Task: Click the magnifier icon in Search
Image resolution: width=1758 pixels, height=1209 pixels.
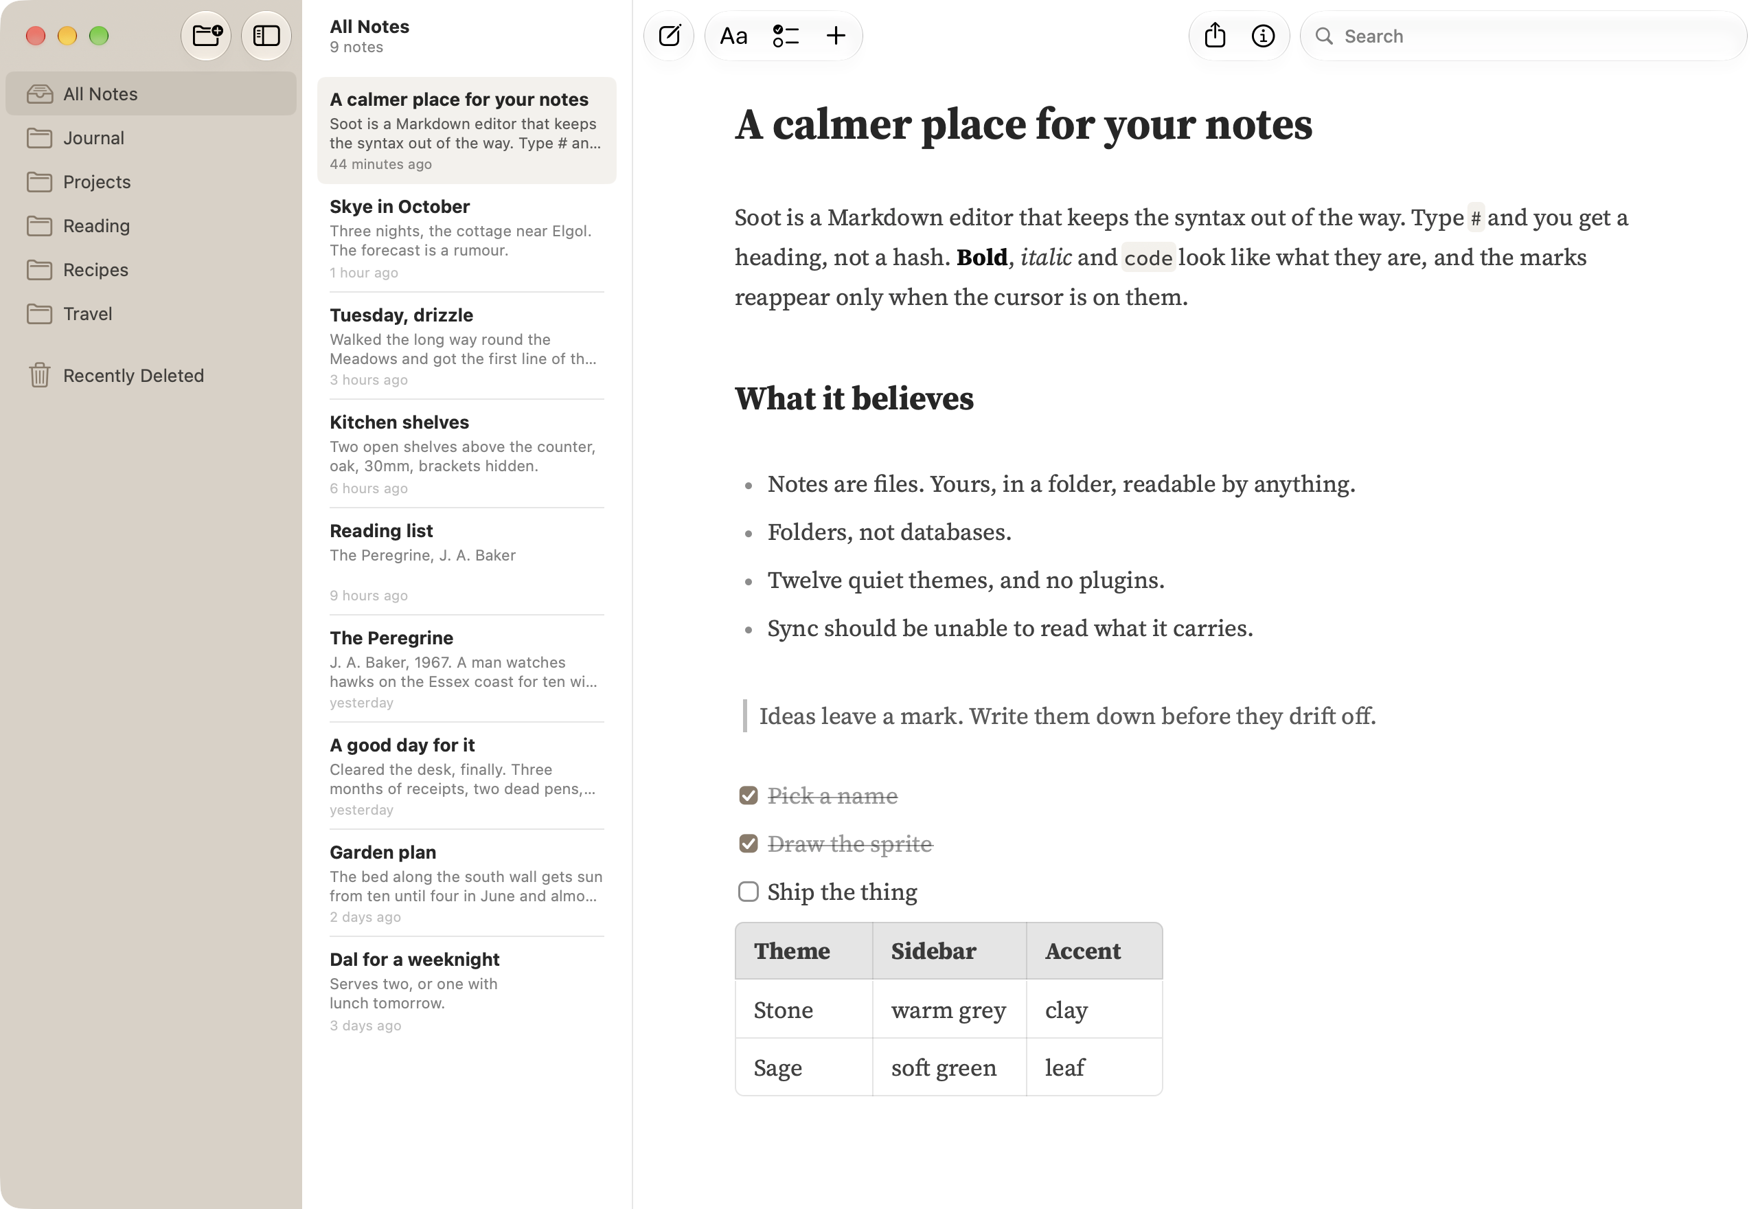Action: [x=1324, y=36]
